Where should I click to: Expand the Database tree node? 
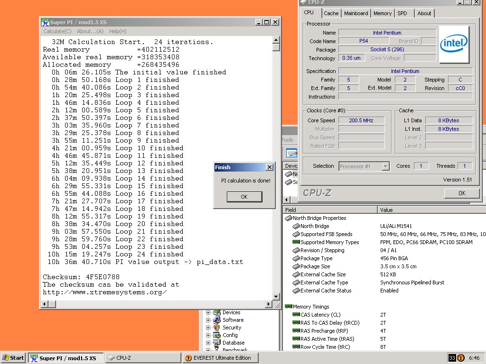(208, 343)
